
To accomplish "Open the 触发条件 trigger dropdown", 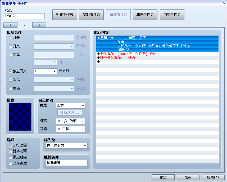I will pos(67,163).
